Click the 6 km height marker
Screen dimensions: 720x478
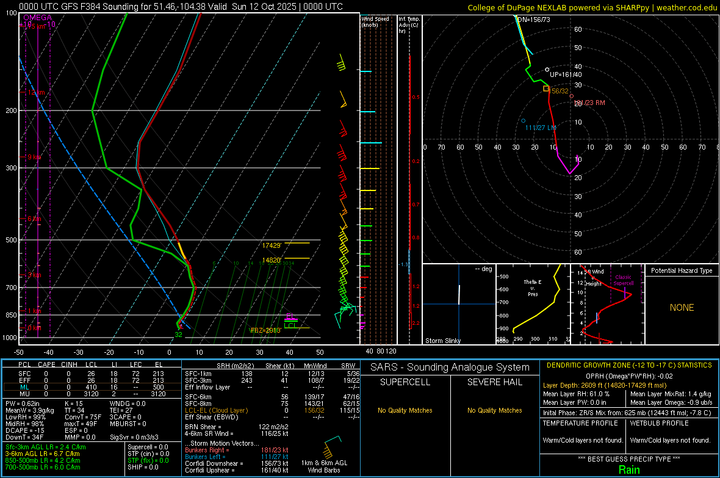34,219
